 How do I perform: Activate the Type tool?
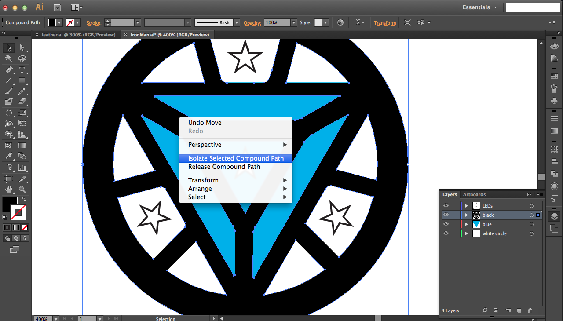tap(22, 70)
